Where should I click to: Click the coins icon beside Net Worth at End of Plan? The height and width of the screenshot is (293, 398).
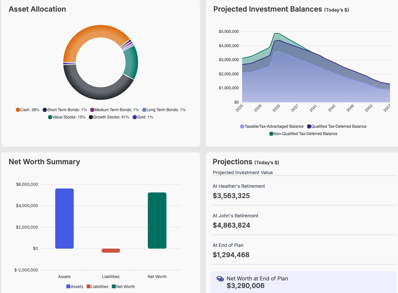coord(220,279)
